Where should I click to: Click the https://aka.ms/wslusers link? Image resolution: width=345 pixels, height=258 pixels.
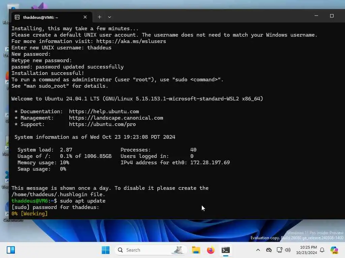tap(131, 41)
